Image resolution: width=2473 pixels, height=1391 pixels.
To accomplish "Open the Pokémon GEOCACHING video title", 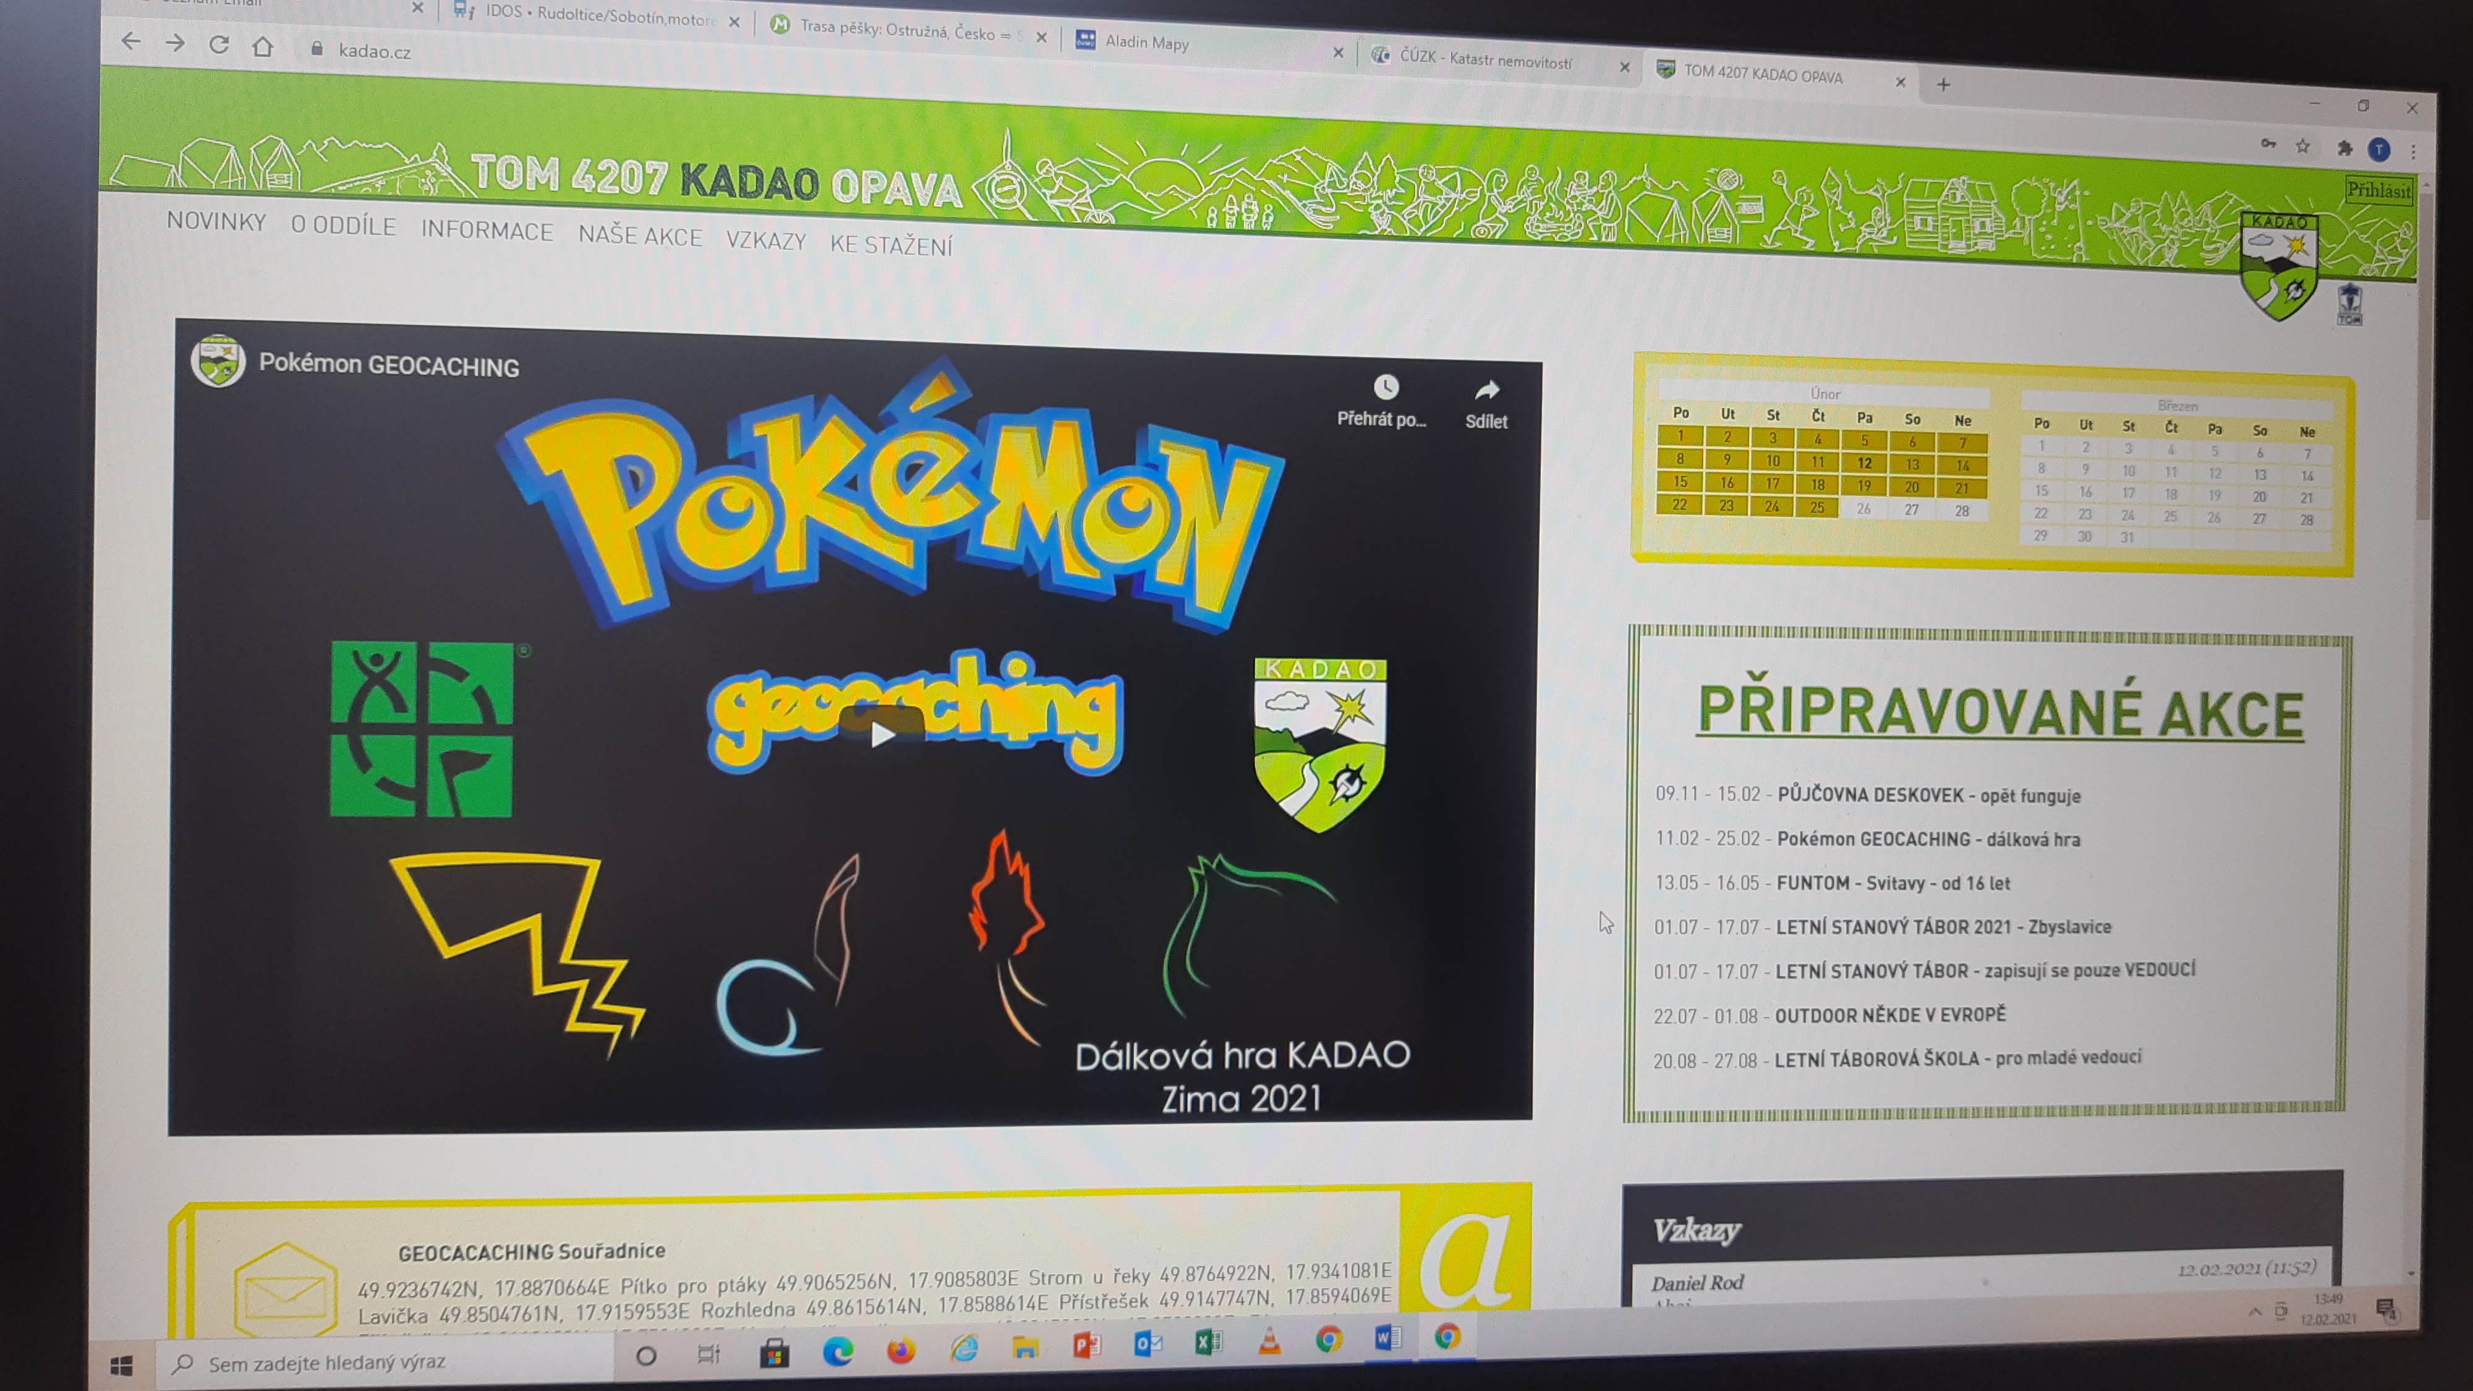I will click(389, 365).
